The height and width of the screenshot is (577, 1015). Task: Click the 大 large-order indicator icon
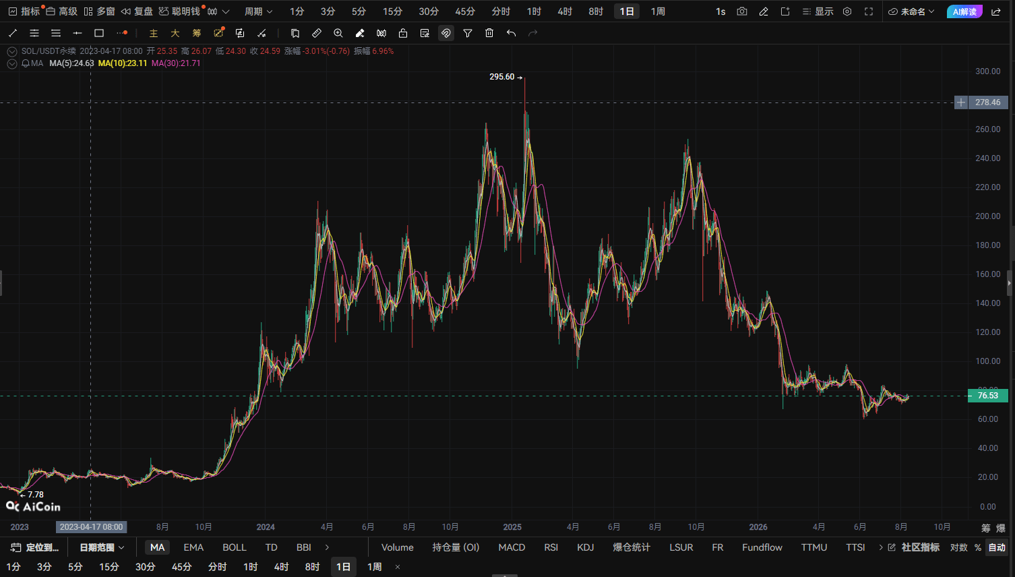pos(175,33)
